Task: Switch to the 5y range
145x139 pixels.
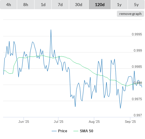Action: 136,5
